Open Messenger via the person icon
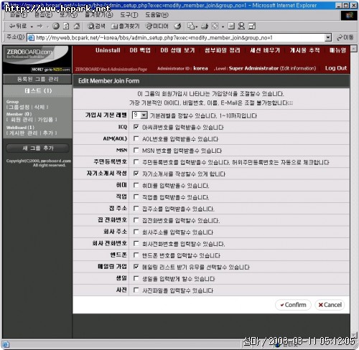359x350 pixels. (241, 26)
